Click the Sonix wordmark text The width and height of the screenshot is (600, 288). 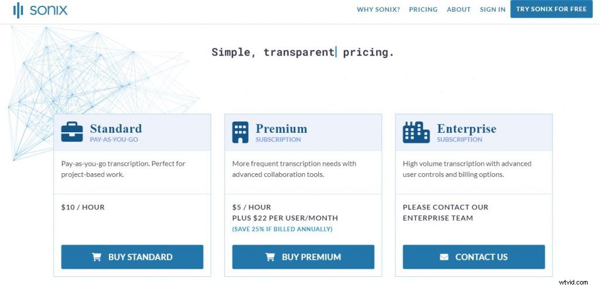click(49, 10)
